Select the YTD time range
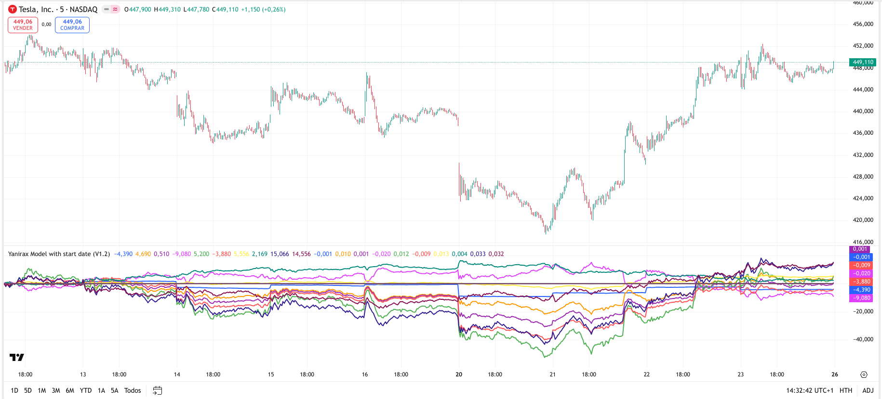 86,390
